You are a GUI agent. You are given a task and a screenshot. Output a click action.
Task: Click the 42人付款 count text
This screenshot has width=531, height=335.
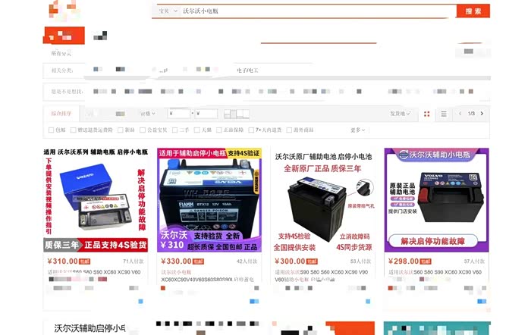pyautogui.click(x=247, y=261)
